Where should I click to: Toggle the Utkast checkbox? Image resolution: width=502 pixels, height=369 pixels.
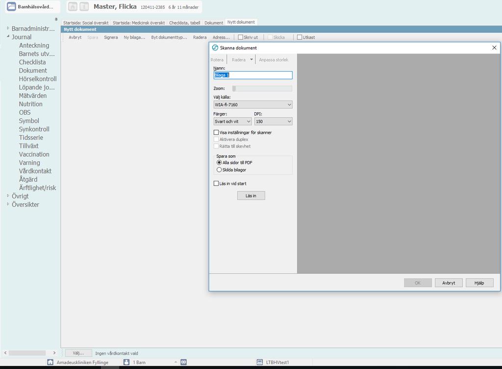[x=300, y=37]
